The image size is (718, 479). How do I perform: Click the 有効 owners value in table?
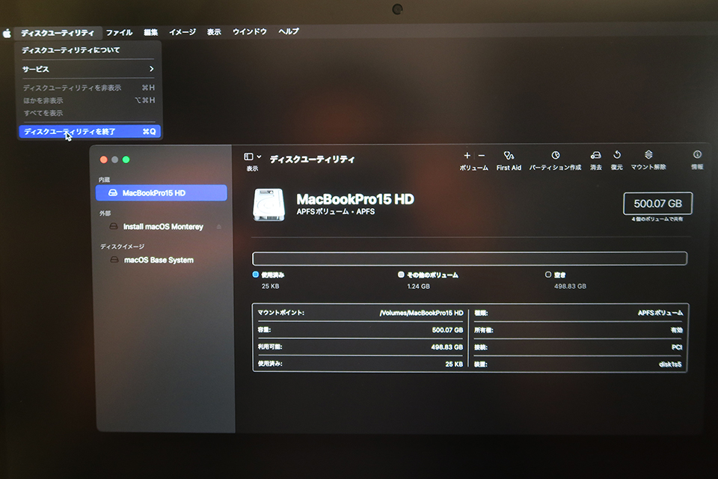tap(677, 330)
